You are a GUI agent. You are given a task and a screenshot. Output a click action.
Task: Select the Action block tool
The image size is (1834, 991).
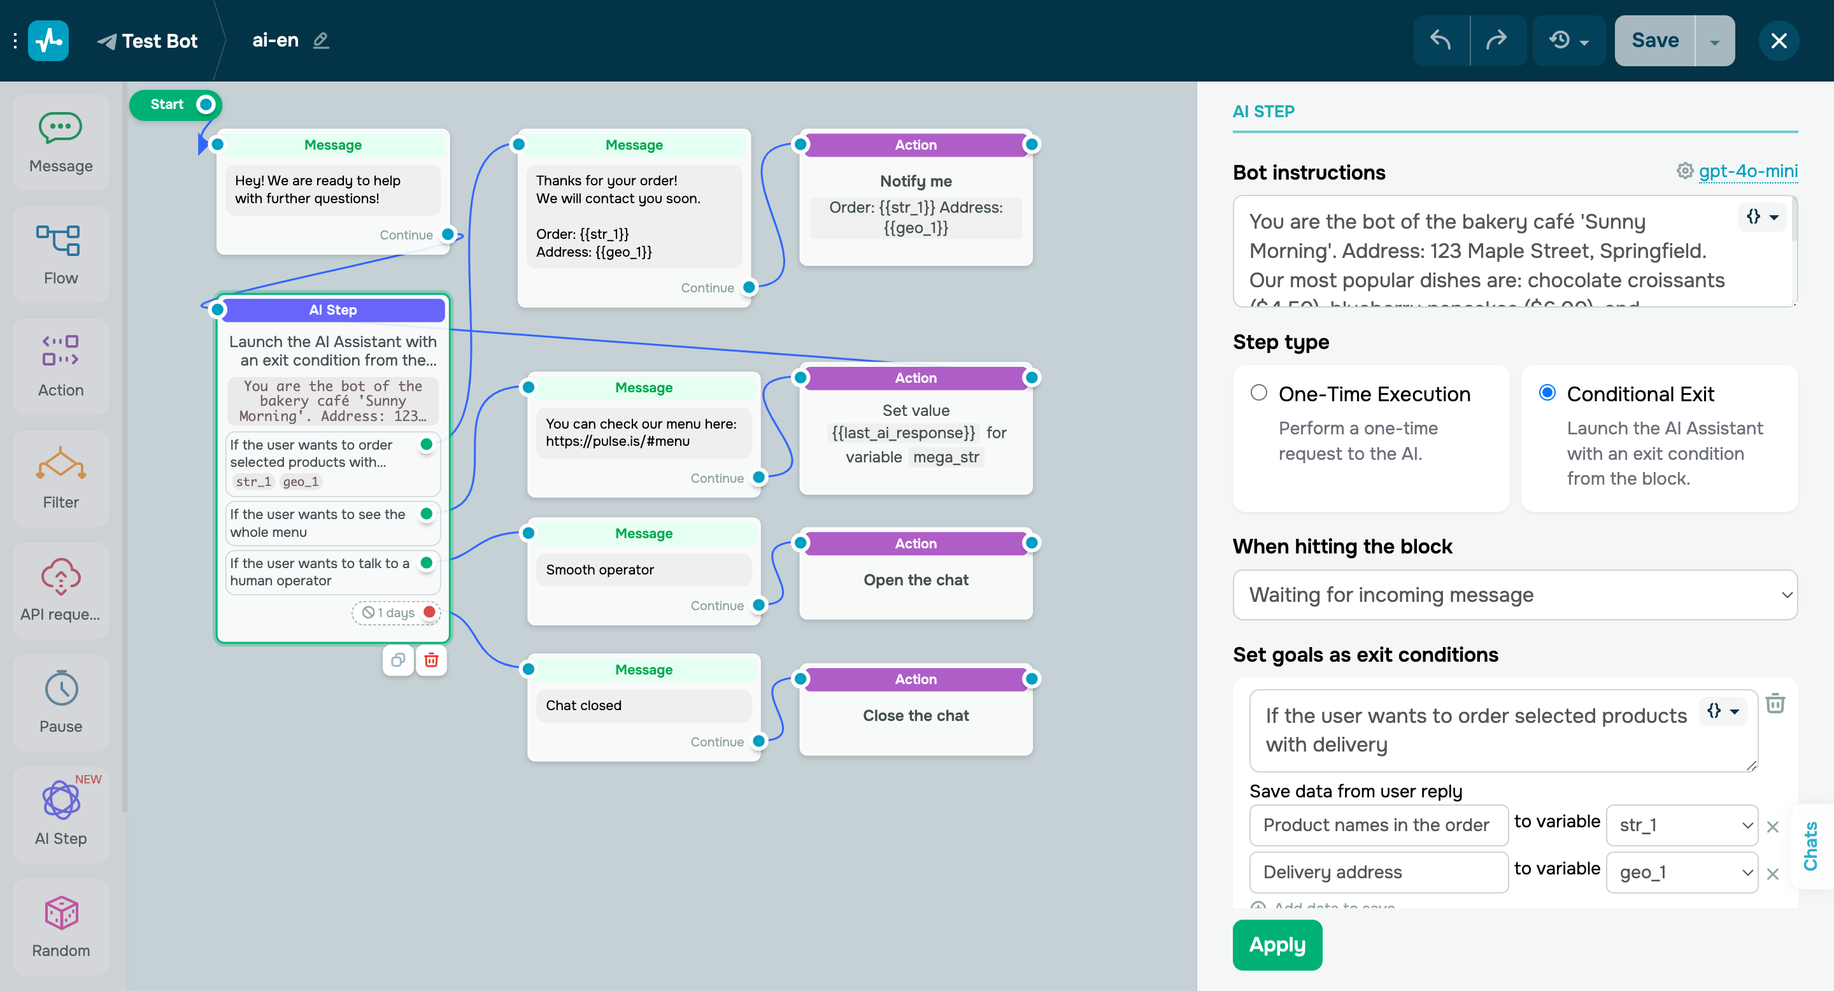tap(60, 365)
